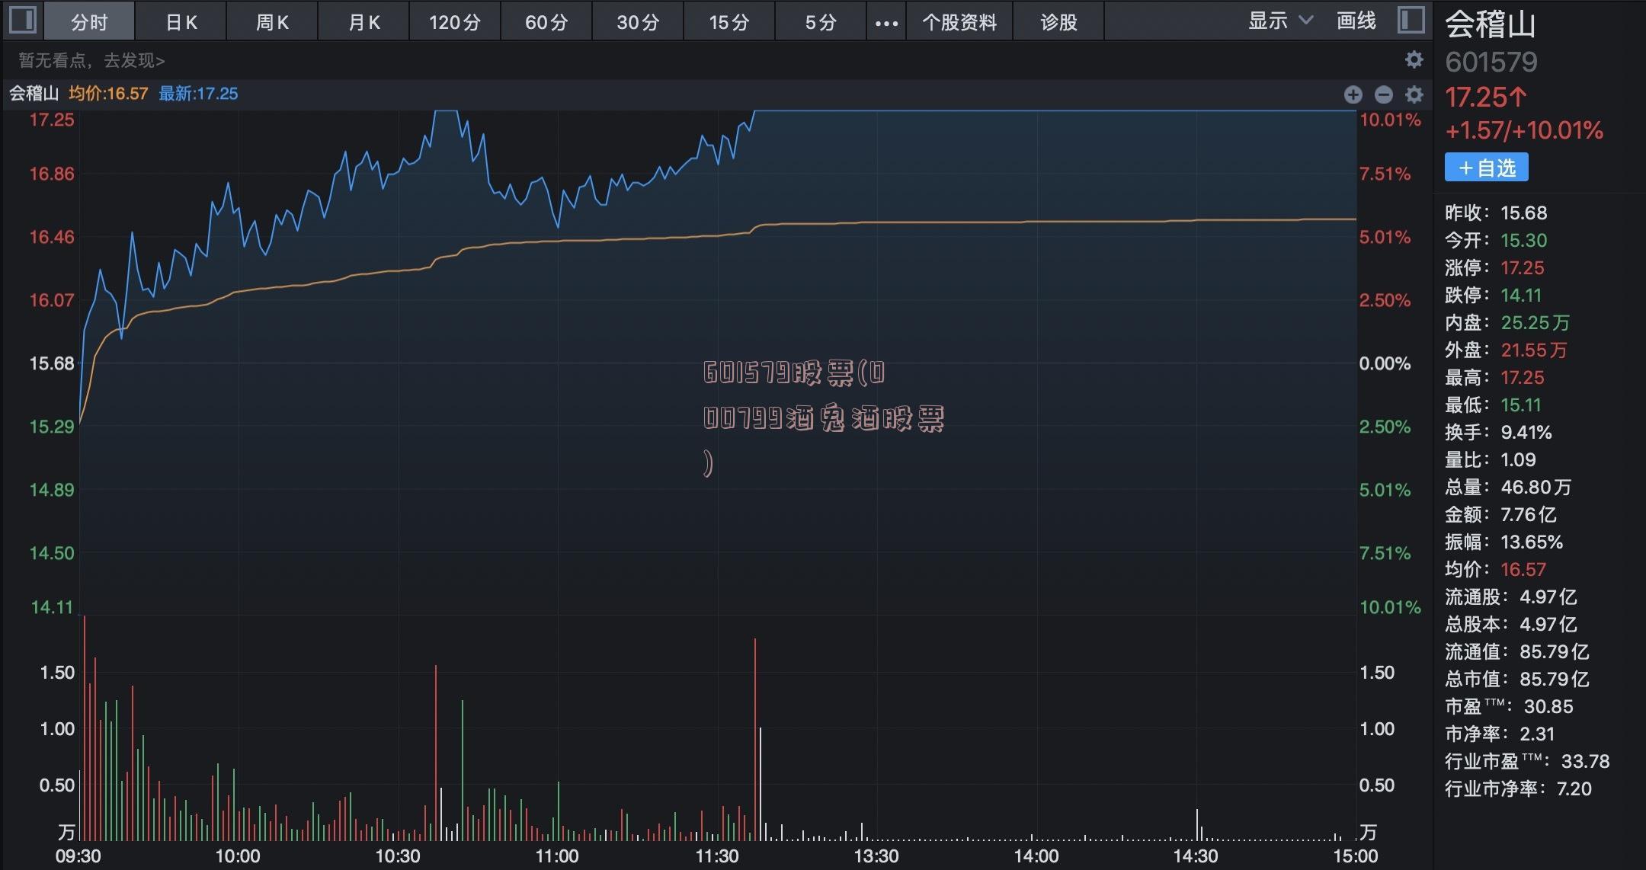1646x870 pixels.
Task: Click 暂无看点，去发现> link
Action: pyautogui.click(x=91, y=60)
